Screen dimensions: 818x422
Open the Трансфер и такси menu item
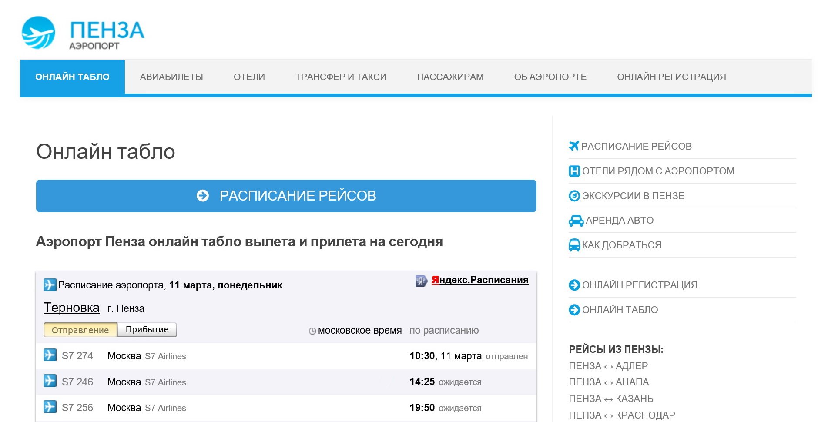pyautogui.click(x=341, y=77)
